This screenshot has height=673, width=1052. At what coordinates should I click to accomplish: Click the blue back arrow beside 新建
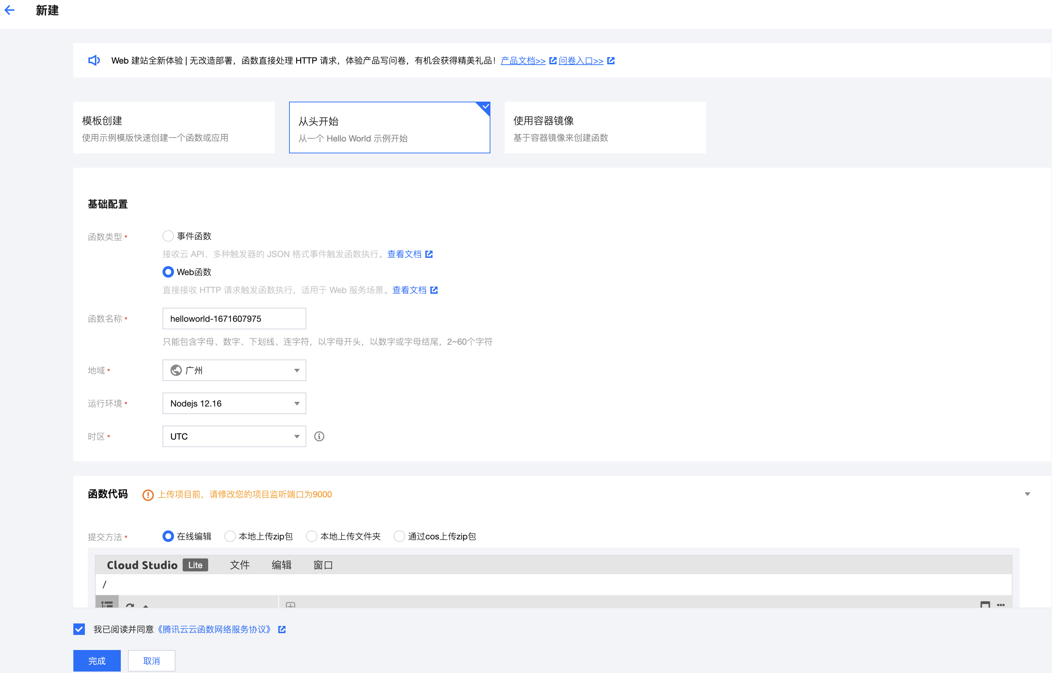click(10, 10)
